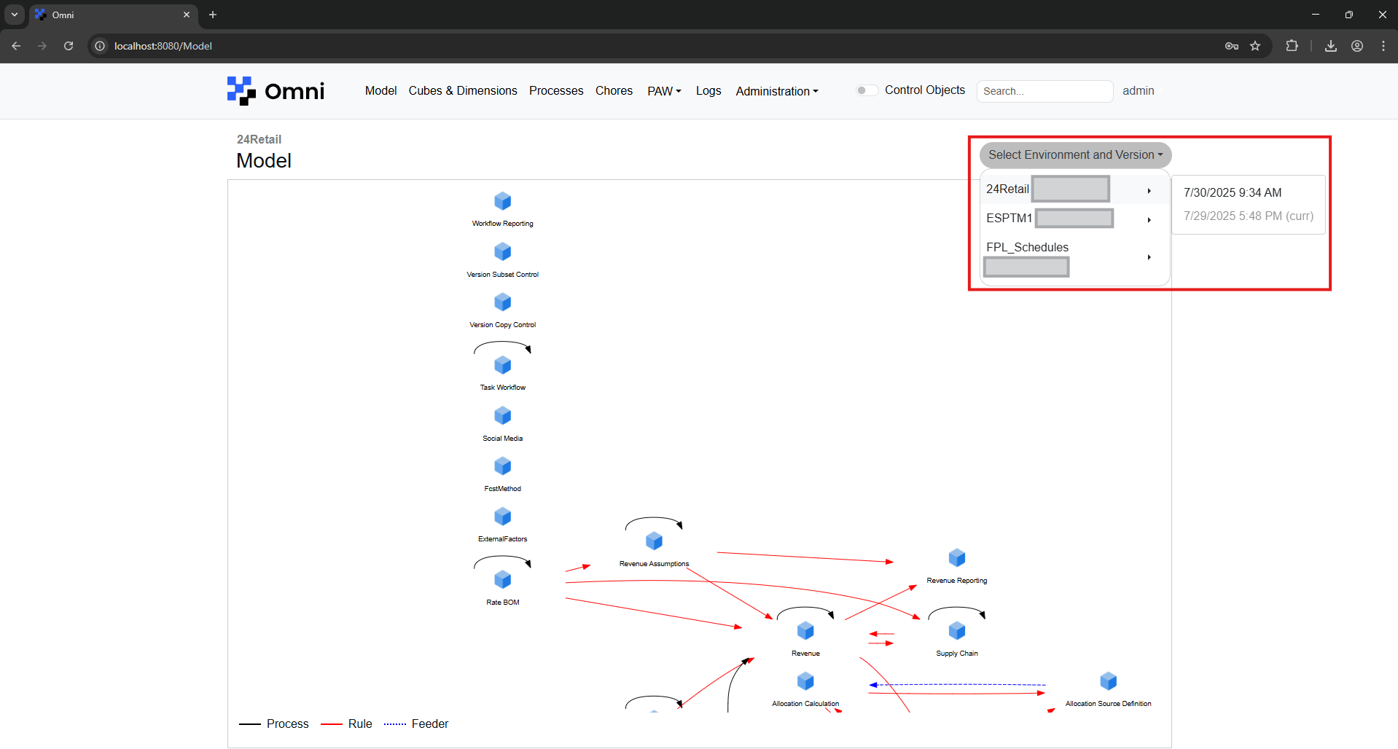Open the Logs page
Screen dimensions: 1398x749
(708, 90)
